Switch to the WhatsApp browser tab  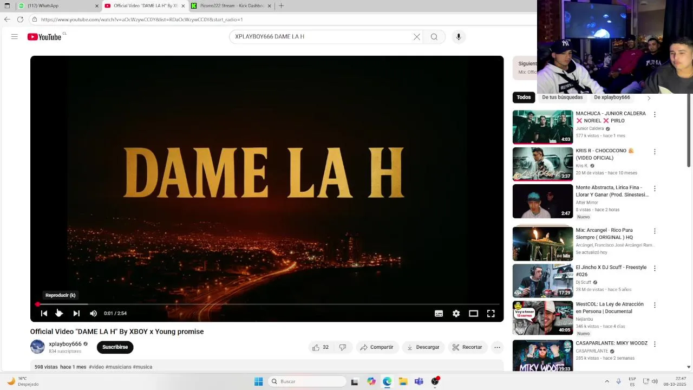pos(58,6)
